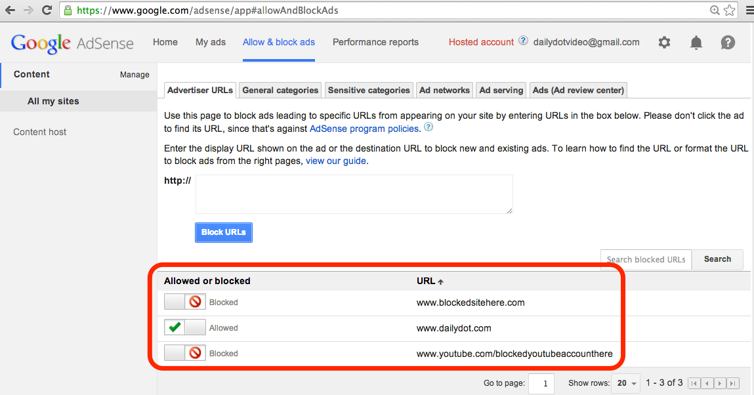Click the Google AdSense logo
Screen dimensions: 754x395
click(x=72, y=43)
